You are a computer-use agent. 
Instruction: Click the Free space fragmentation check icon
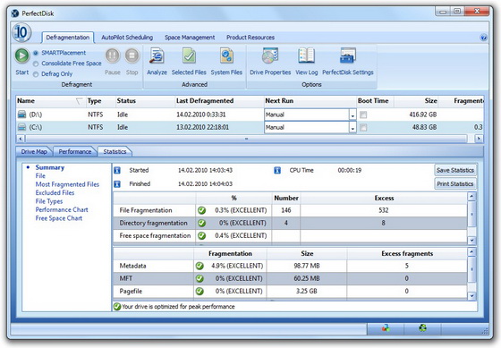point(201,236)
